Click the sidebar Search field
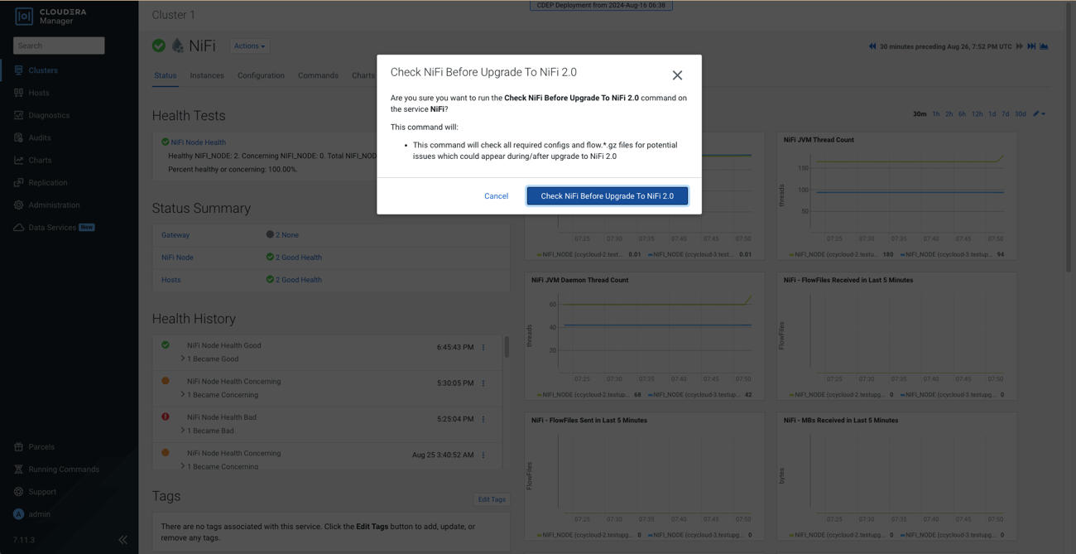The height and width of the screenshot is (554, 1076). (59, 46)
